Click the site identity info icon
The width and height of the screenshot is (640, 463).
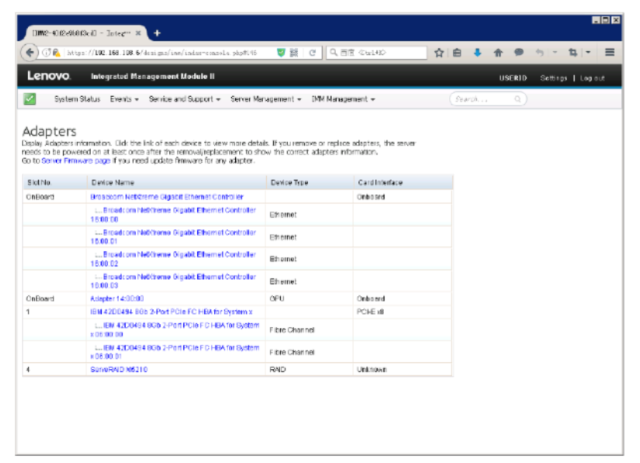click(x=46, y=52)
